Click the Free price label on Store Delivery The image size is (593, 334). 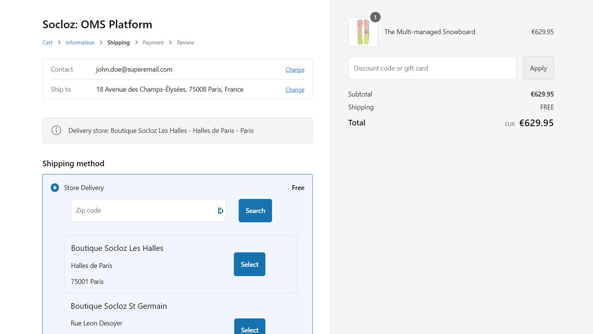point(298,188)
